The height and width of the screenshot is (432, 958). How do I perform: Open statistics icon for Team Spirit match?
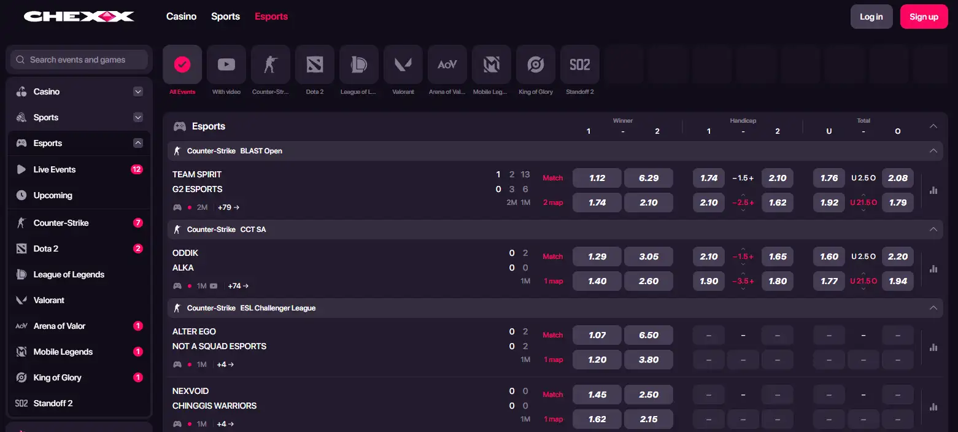(933, 190)
